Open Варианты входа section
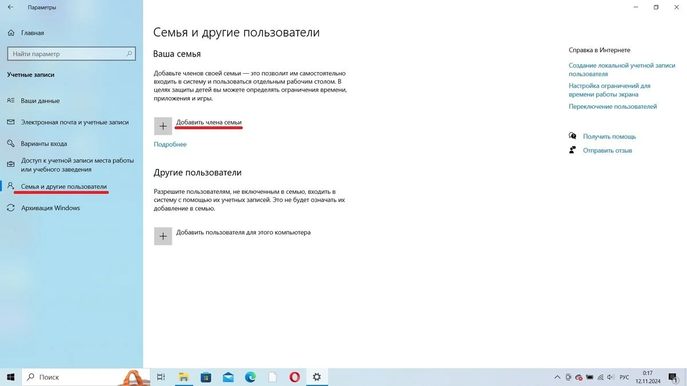Screen dimensions: 687x386 tap(44, 144)
